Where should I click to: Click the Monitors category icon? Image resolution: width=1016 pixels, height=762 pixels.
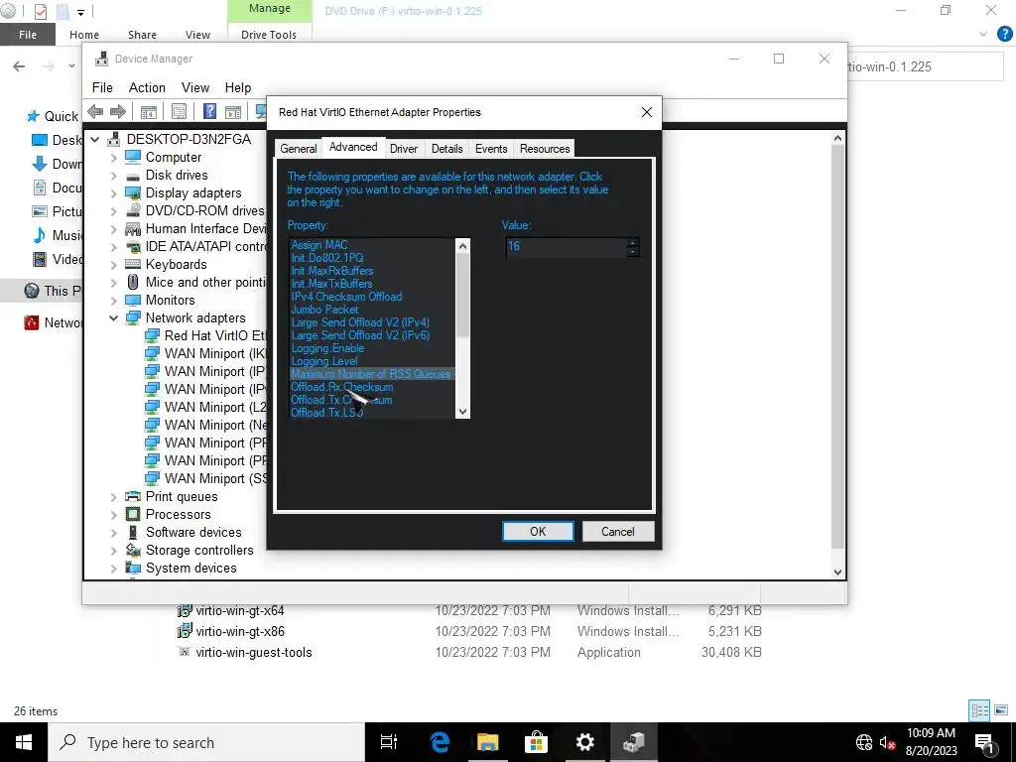point(133,300)
